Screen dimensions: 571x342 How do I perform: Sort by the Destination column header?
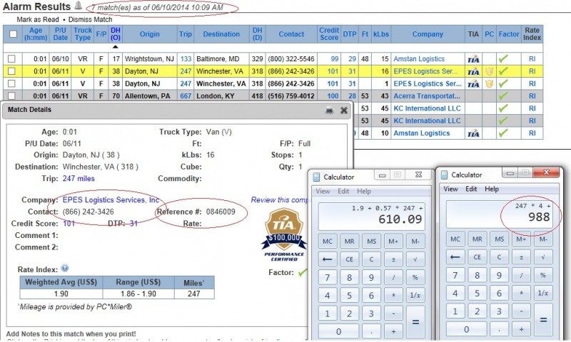point(221,34)
